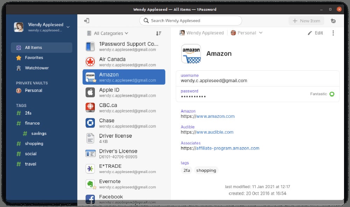Click the sort order icon
This screenshot has height=207, width=350.
click(x=159, y=33)
